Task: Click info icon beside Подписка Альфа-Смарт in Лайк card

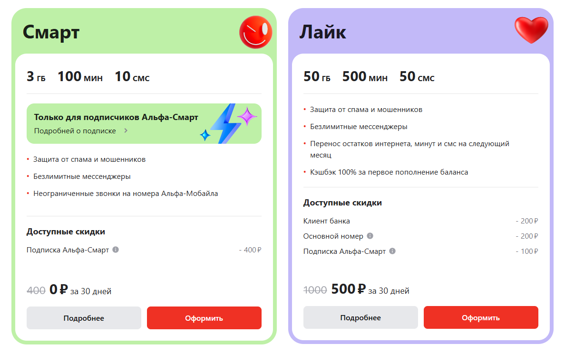Action: coord(392,251)
